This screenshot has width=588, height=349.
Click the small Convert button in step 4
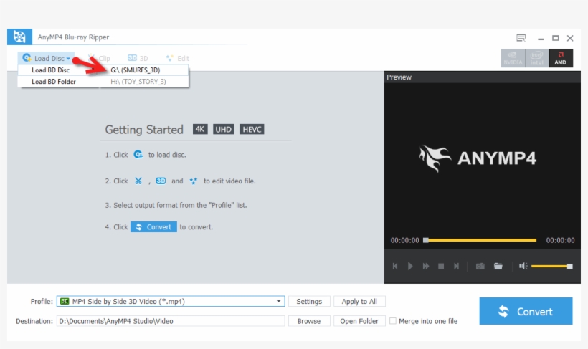pos(153,226)
